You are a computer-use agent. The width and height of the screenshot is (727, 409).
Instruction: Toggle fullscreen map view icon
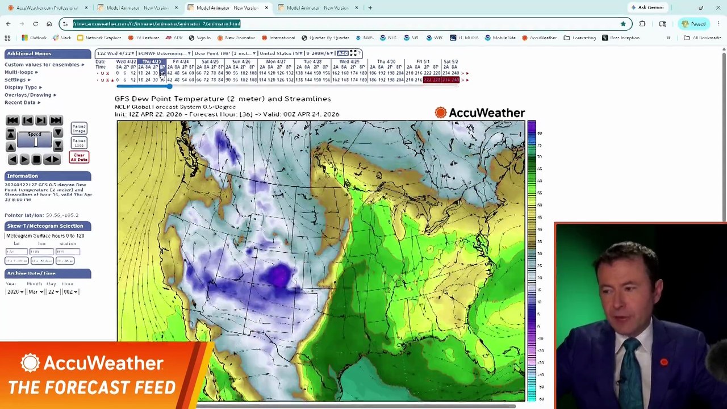point(353,53)
